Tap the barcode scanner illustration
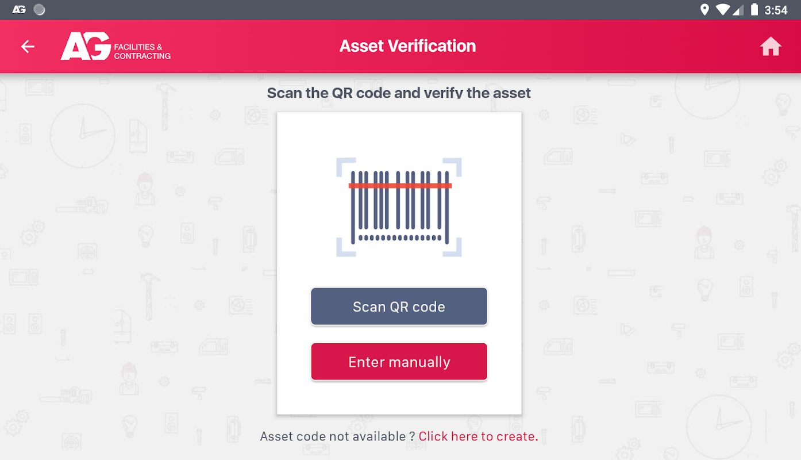801x460 pixels. [399, 208]
